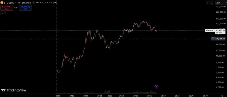Click the 2019 label on time axis
Image resolution: width=227 pixels, height=97 pixels.
point(58,96)
